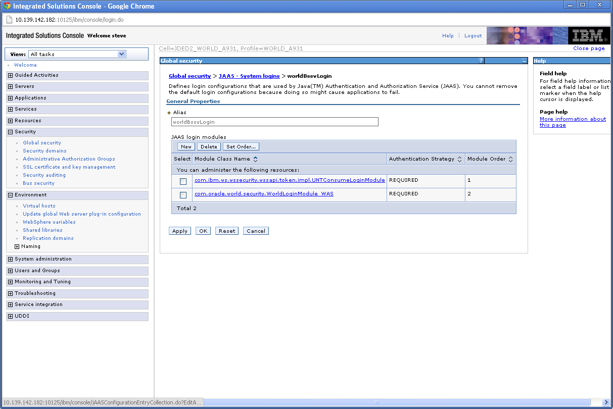Open Welcome page link

pyautogui.click(x=25, y=65)
